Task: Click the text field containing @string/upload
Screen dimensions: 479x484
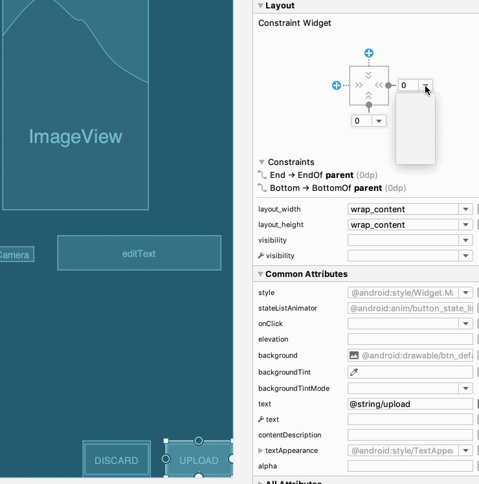Action: [x=410, y=404]
